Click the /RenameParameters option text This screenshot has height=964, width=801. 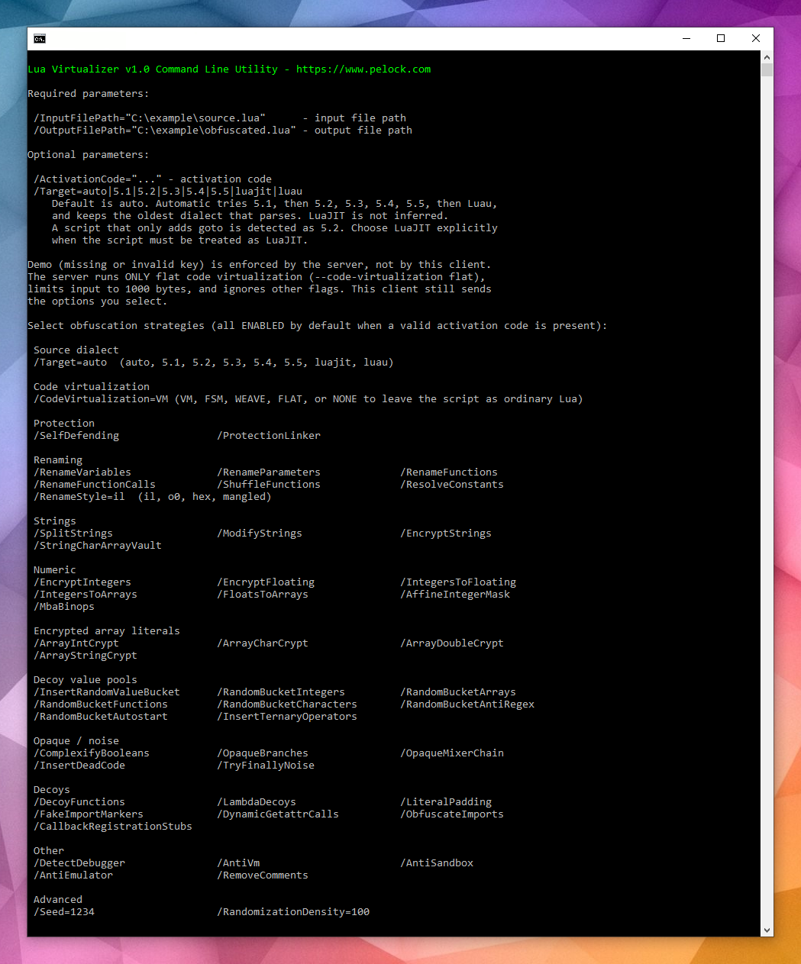coord(269,472)
